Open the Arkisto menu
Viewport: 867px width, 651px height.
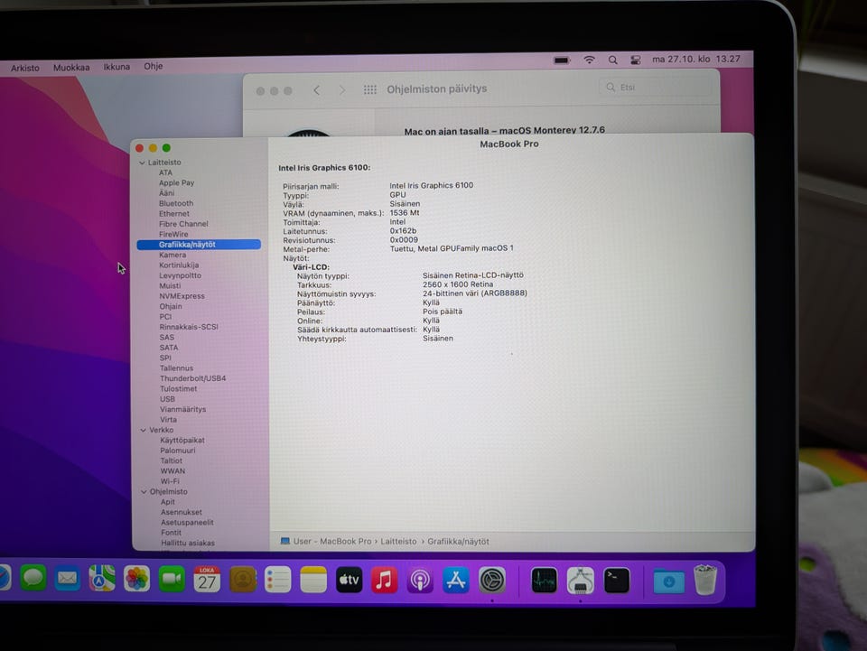[25, 68]
